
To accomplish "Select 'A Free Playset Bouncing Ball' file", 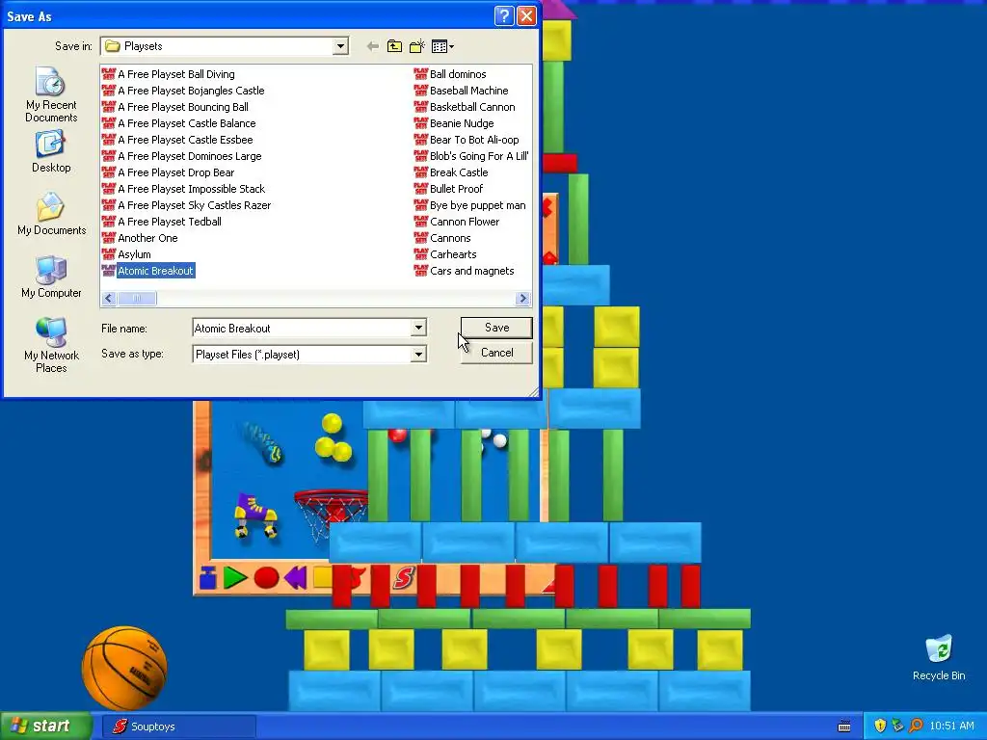I will click(175, 107).
